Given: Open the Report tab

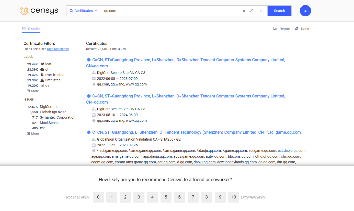Looking at the screenshot, I should pyautogui.click(x=282, y=29).
